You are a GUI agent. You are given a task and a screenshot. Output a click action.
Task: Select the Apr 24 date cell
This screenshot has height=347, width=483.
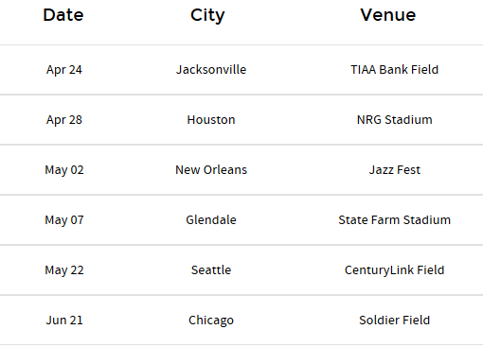tap(64, 70)
